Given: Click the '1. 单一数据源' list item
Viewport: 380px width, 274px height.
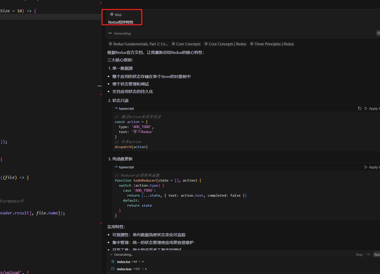Looking at the screenshot, I should [120, 68].
